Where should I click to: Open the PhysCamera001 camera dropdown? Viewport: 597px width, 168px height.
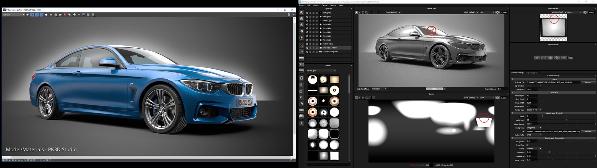coord(393,13)
